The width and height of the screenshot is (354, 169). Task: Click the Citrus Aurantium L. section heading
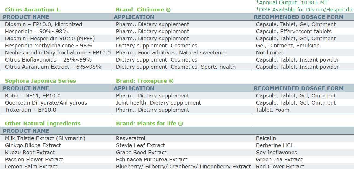[33, 10]
